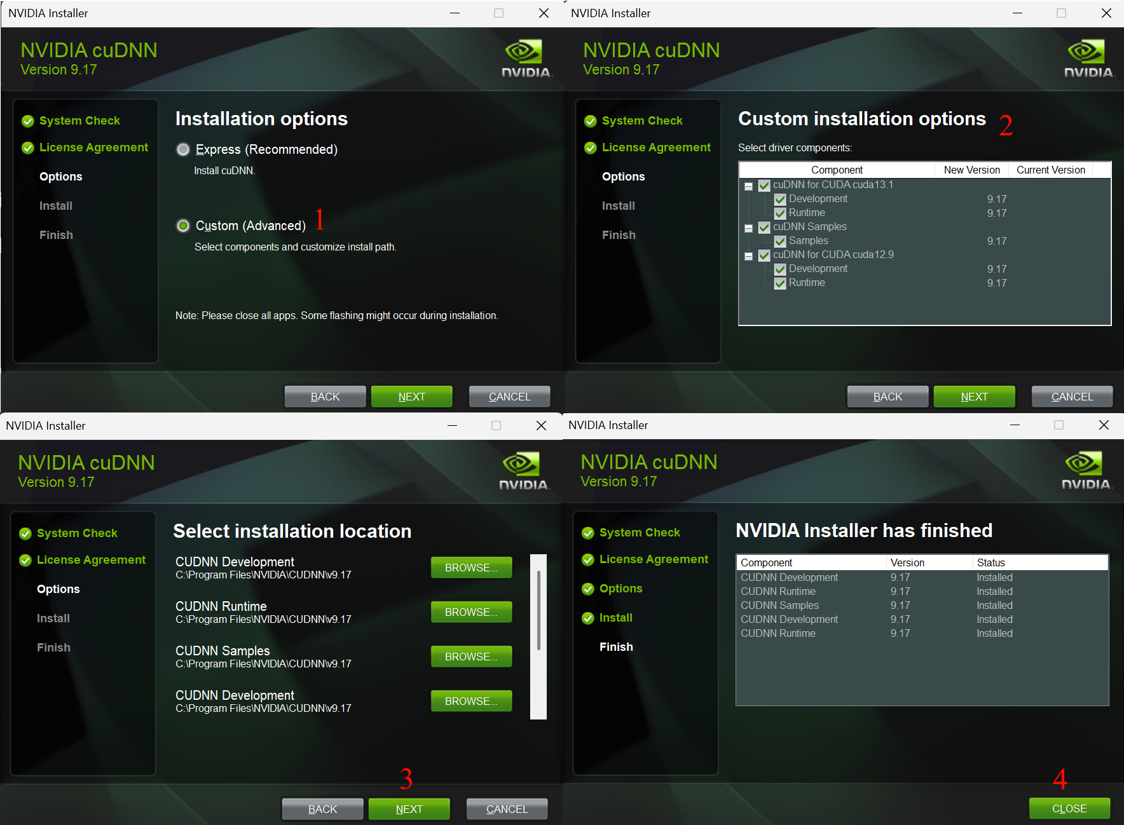Click System Check green checkmark in Custom installation options window
The image size is (1124, 825).
(x=591, y=121)
